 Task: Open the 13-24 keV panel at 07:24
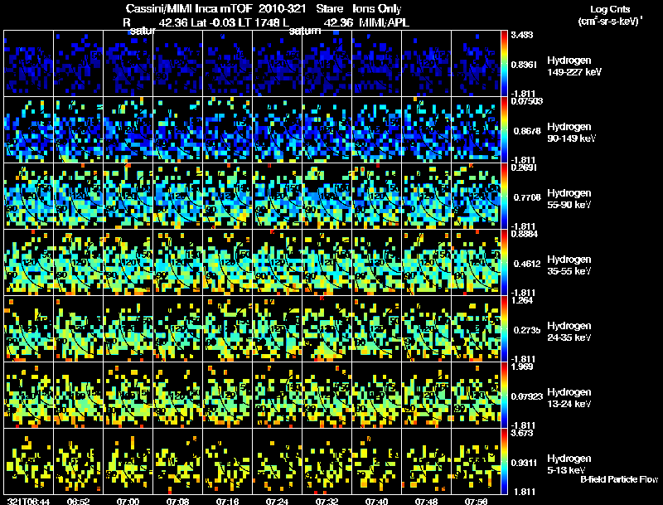click(278, 396)
